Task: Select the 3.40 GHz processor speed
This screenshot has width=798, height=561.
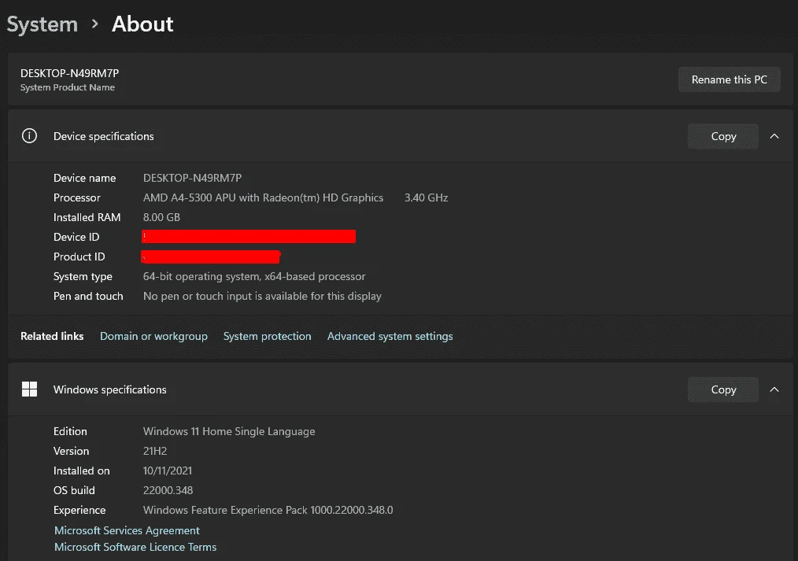Action: point(426,197)
